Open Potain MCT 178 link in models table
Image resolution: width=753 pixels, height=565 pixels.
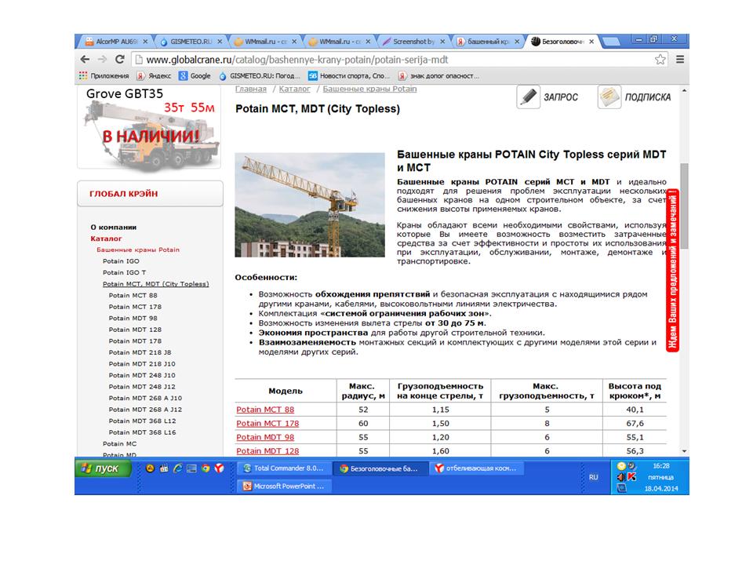267,423
